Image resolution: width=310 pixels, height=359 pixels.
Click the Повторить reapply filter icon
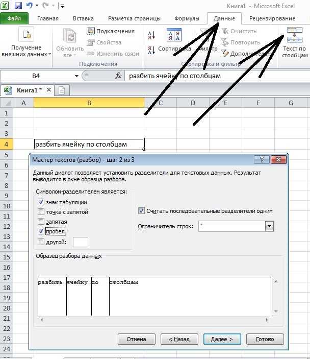pyautogui.click(x=225, y=42)
